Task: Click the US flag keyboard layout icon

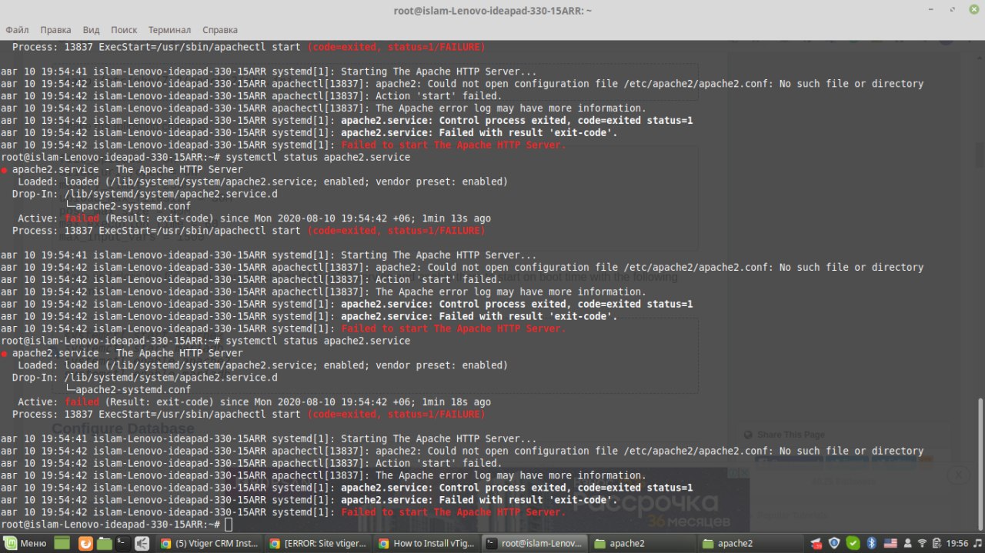Action: [x=890, y=544]
